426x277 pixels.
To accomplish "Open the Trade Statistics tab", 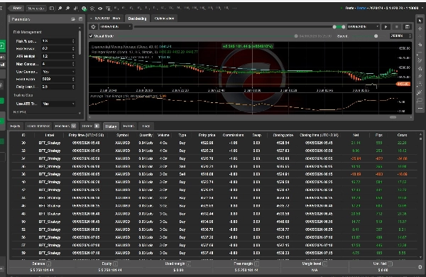I will 38,126.
